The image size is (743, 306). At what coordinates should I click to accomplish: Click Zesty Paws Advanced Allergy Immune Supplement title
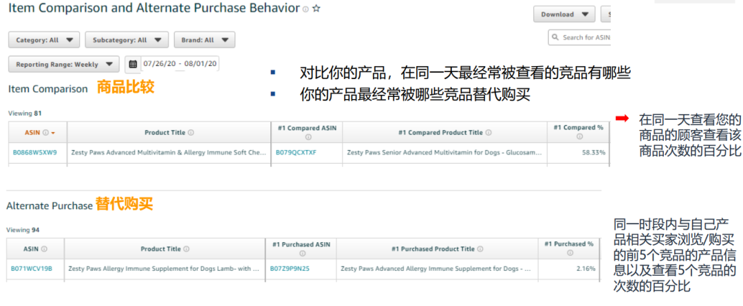[435, 269]
